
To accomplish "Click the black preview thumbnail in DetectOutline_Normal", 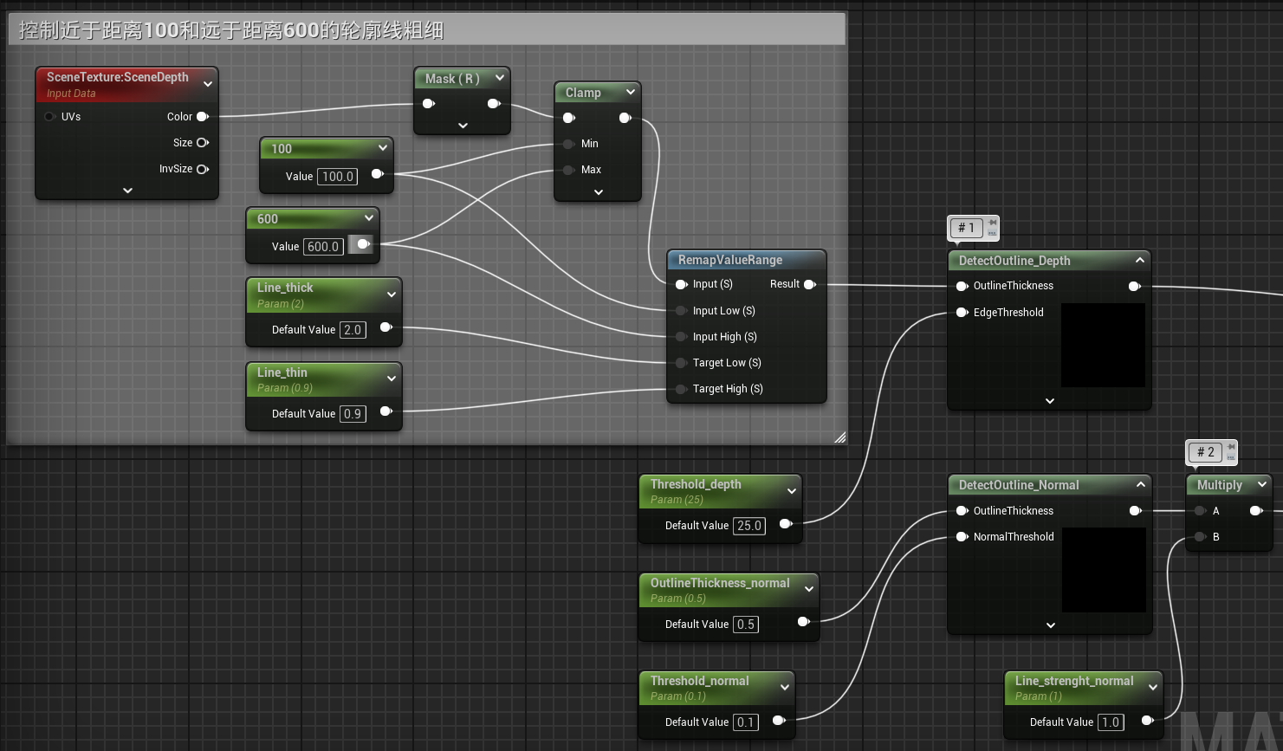I will click(1104, 570).
